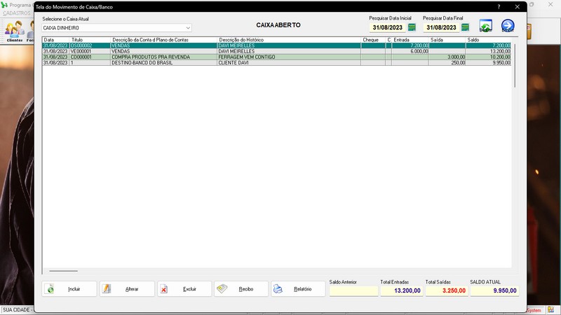The image size is (561, 315).
Task: Click the Saldo column header
Action: pos(488,40)
